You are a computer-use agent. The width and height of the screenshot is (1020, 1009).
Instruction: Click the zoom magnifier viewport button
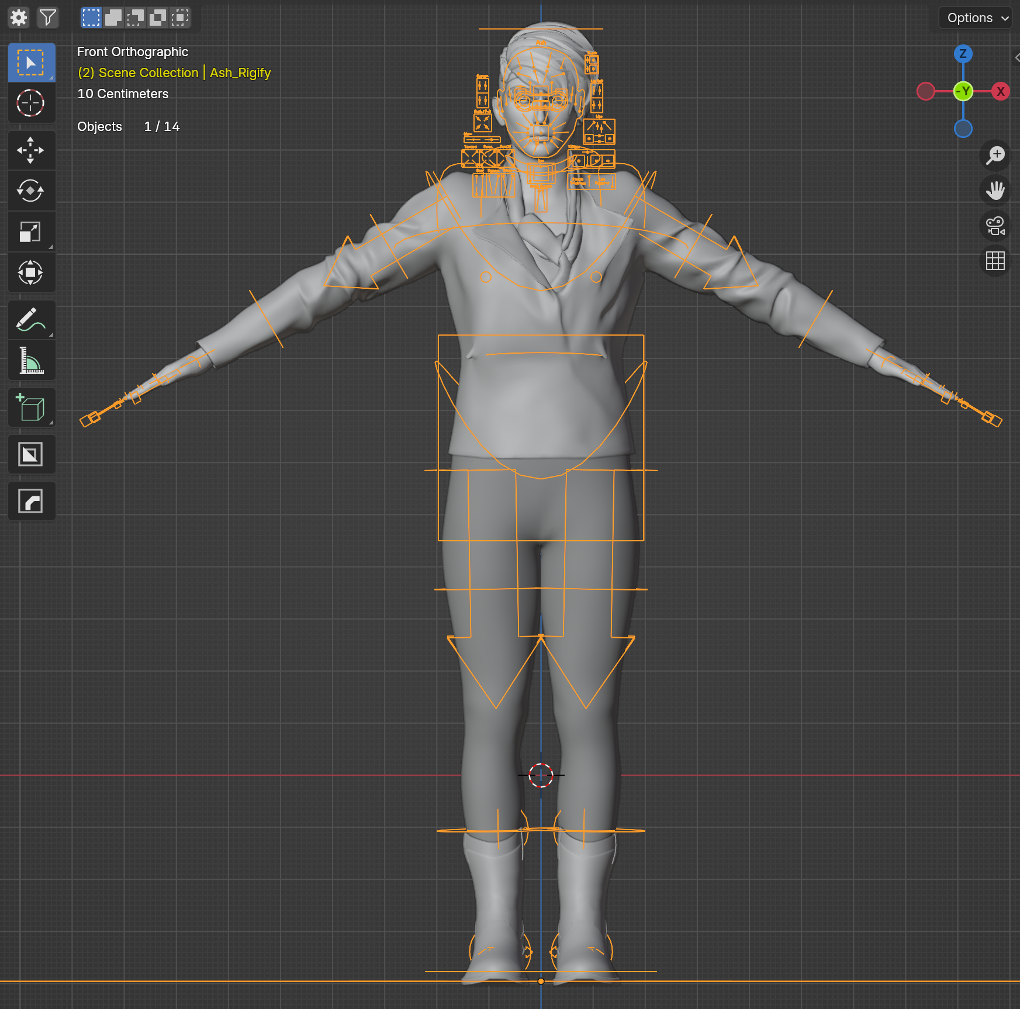click(995, 155)
